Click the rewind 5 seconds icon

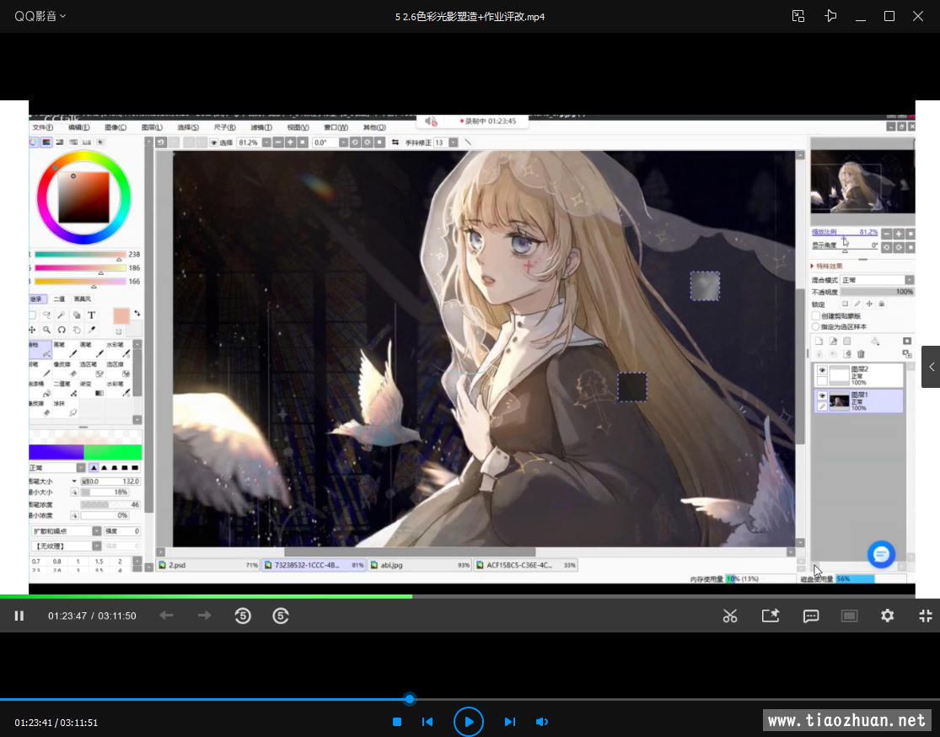click(x=243, y=616)
